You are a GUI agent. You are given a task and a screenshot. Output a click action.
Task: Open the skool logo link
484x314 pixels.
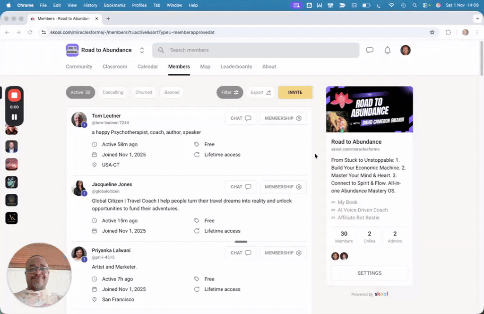tap(381, 294)
